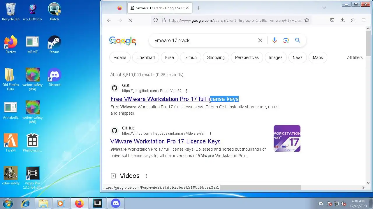Select the Maps filter chip
This screenshot has width=373, height=209.
[318, 57]
